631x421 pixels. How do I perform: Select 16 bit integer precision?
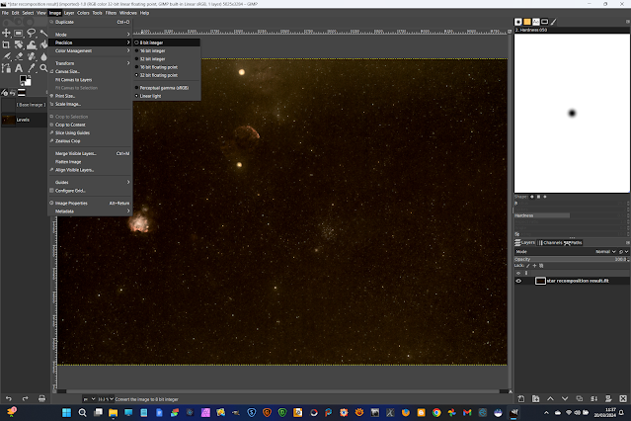click(167, 50)
